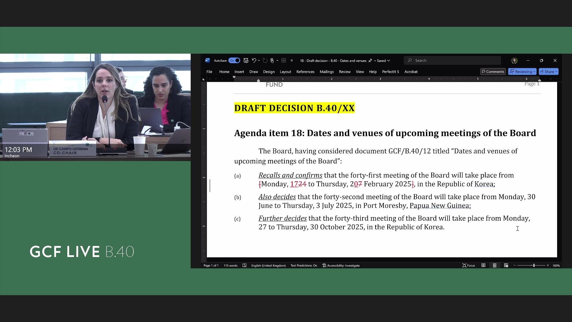The image size is (572, 322).
Task: Switch to Read Mode view icon
Action: tap(484, 265)
